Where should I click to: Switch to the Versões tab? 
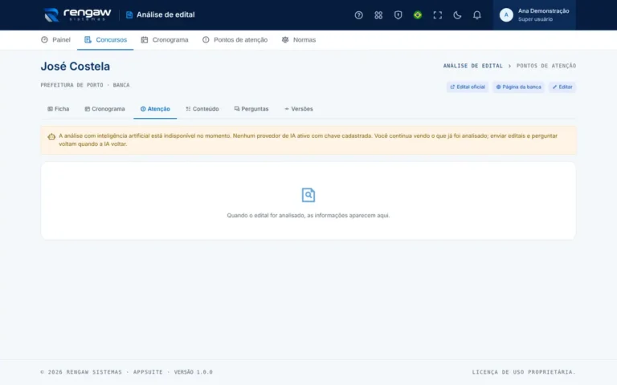tap(299, 109)
